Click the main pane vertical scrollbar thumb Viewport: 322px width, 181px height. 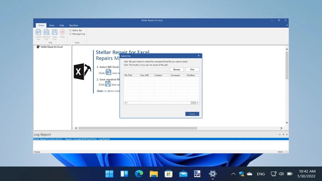(287, 65)
